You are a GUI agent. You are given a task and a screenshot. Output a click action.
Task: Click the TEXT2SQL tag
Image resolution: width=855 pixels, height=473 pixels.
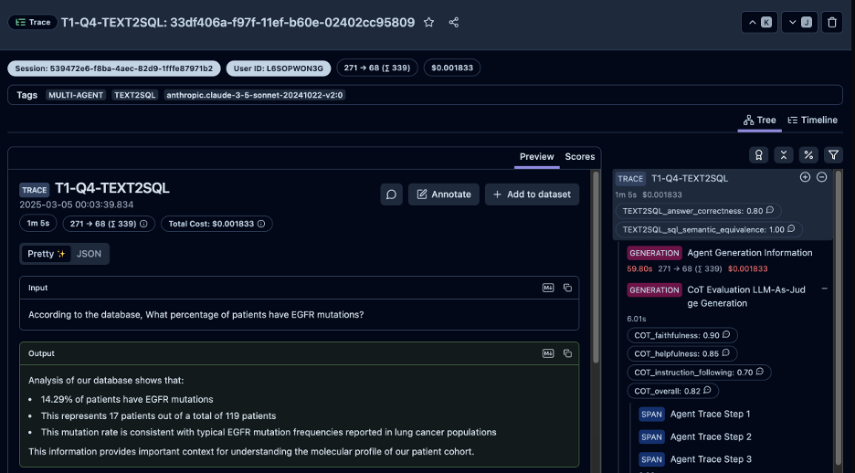pyautogui.click(x=135, y=95)
